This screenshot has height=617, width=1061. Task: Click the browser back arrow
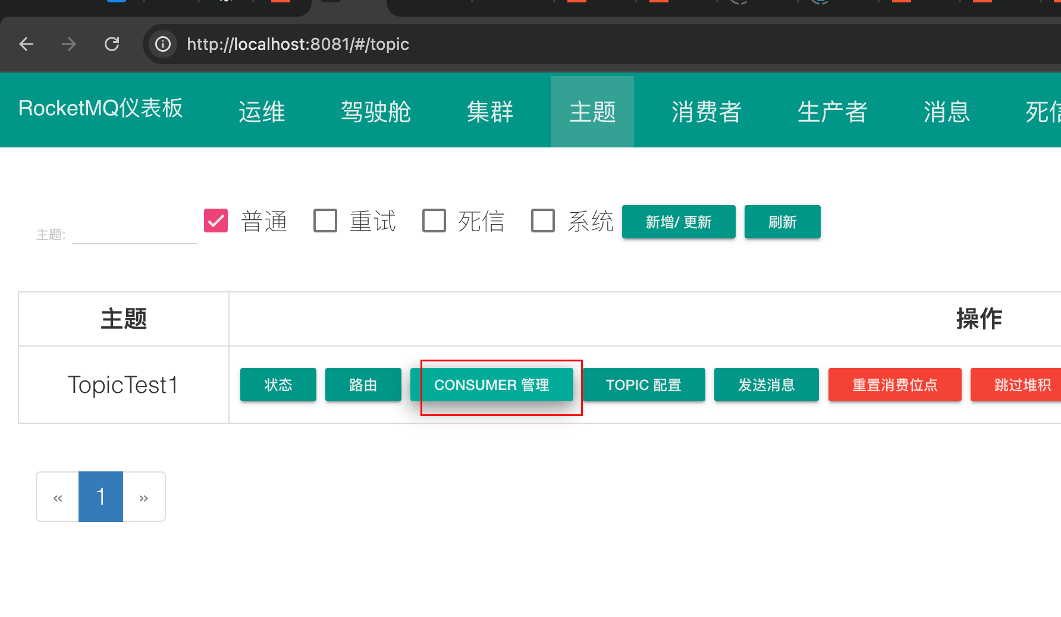[x=26, y=44]
